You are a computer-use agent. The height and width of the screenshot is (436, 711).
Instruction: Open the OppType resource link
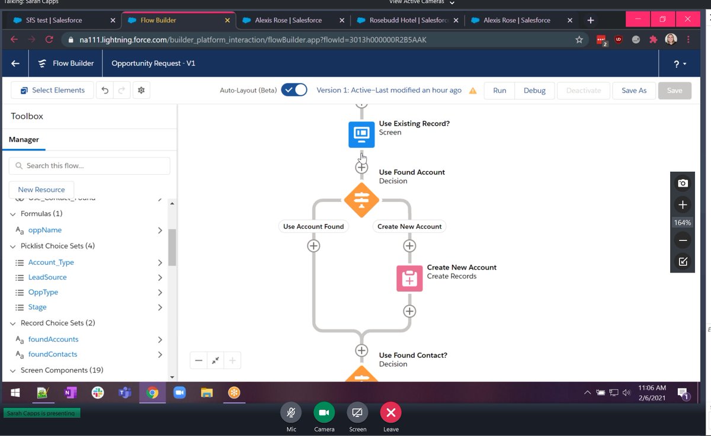pyautogui.click(x=43, y=292)
